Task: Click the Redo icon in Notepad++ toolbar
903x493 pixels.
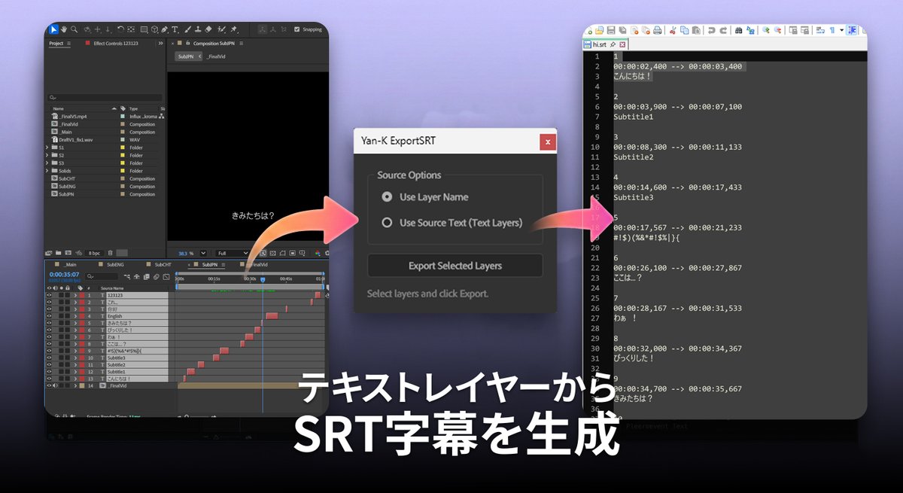Action: coord(723,30)
